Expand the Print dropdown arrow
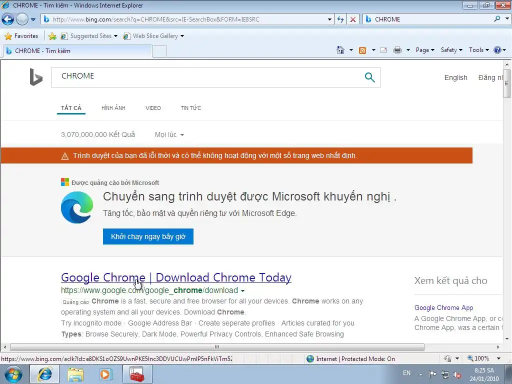 (408, 50)
